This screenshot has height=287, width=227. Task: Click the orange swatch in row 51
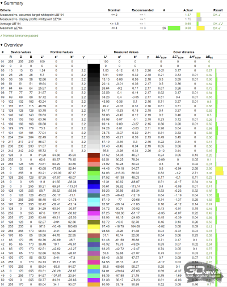[x=94, y=285]
